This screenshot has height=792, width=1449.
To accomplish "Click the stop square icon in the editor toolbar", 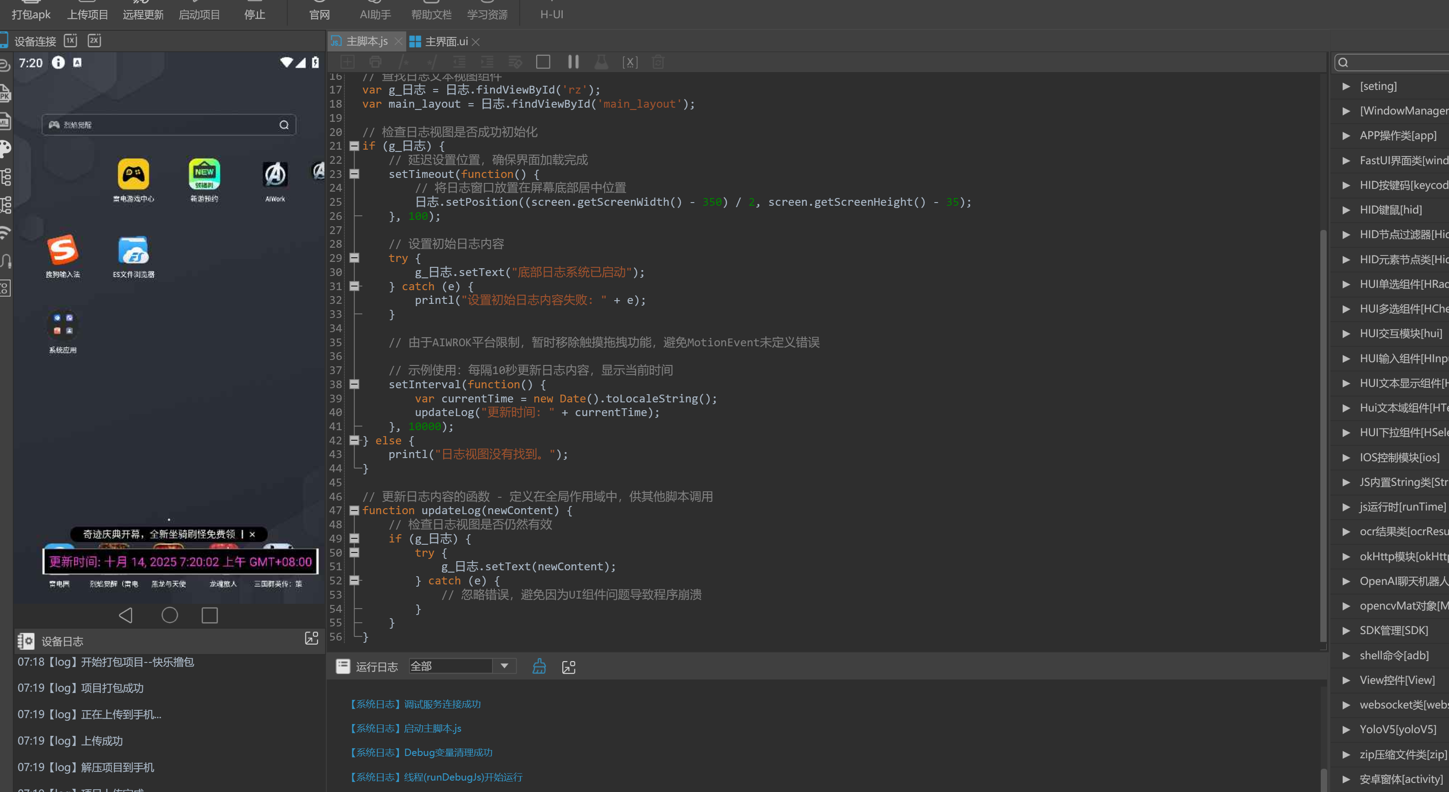I will (543, 62).
